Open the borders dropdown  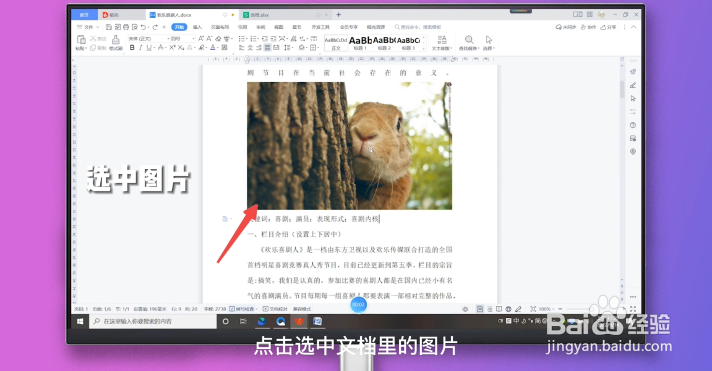point(319,48)
